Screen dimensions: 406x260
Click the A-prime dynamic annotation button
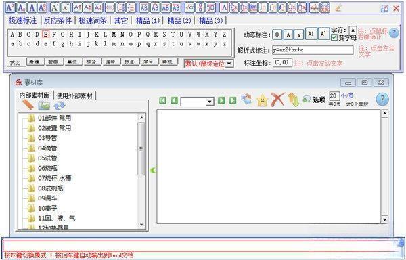point(323,34)
